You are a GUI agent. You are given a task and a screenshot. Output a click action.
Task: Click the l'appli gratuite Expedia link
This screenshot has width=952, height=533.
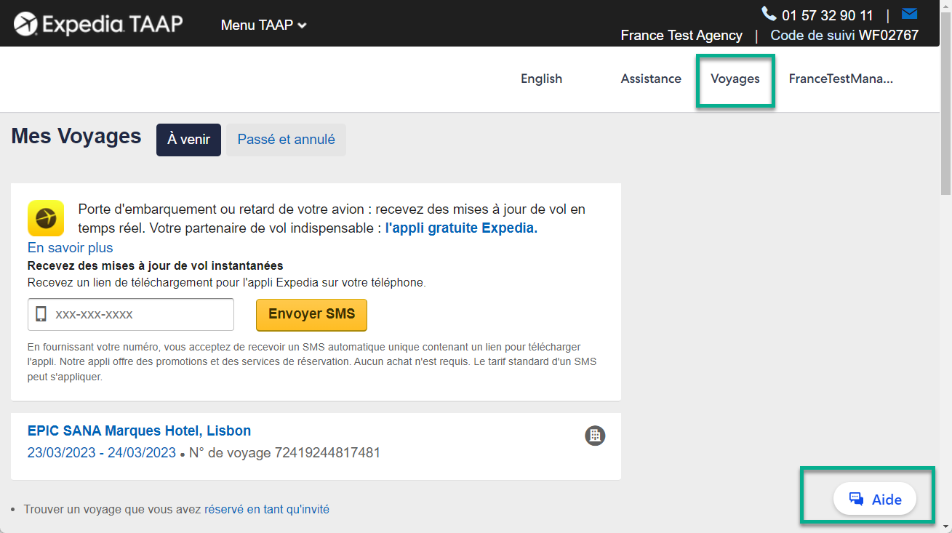point(461,228)
